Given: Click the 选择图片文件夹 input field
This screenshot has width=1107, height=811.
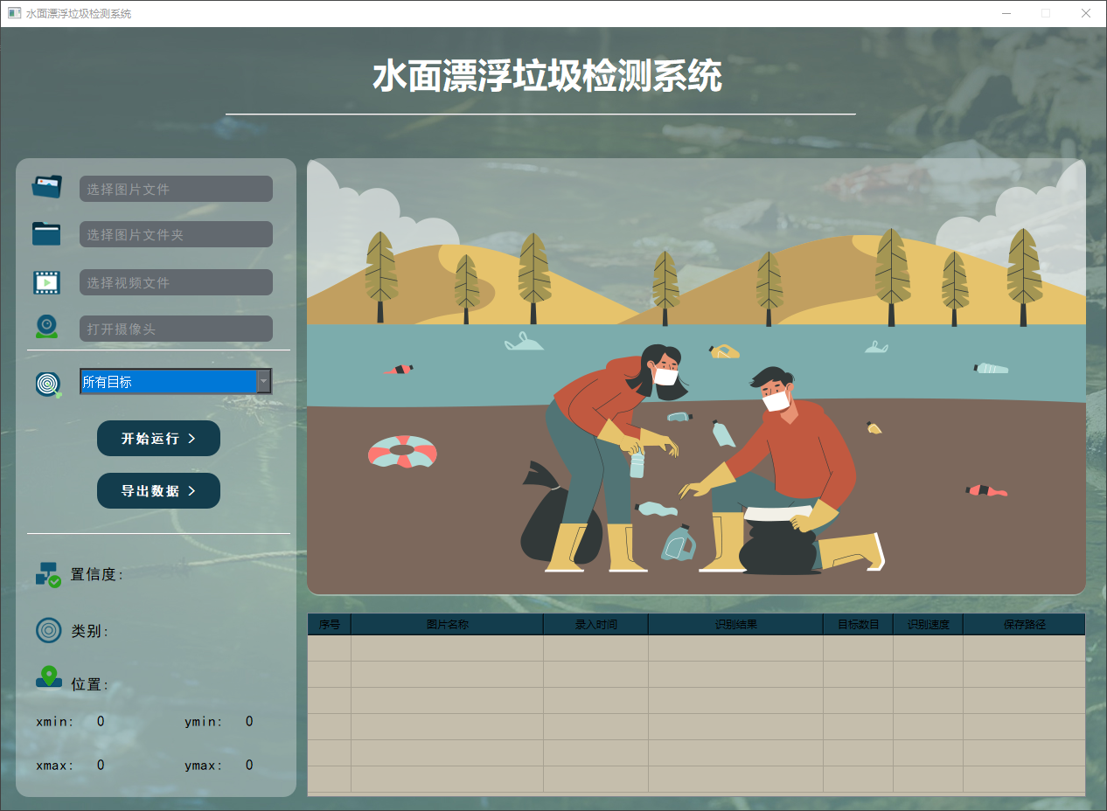Looking at the screenshot, I should pos(176,234).
